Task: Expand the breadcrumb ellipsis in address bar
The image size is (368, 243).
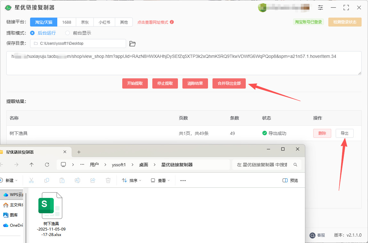Action: click(x=82, y=165)
